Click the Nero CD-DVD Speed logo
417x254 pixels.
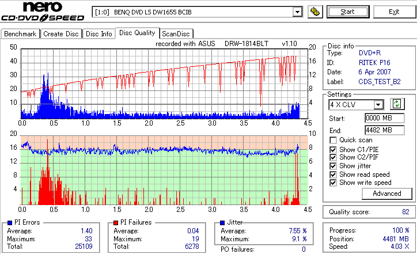43,12
